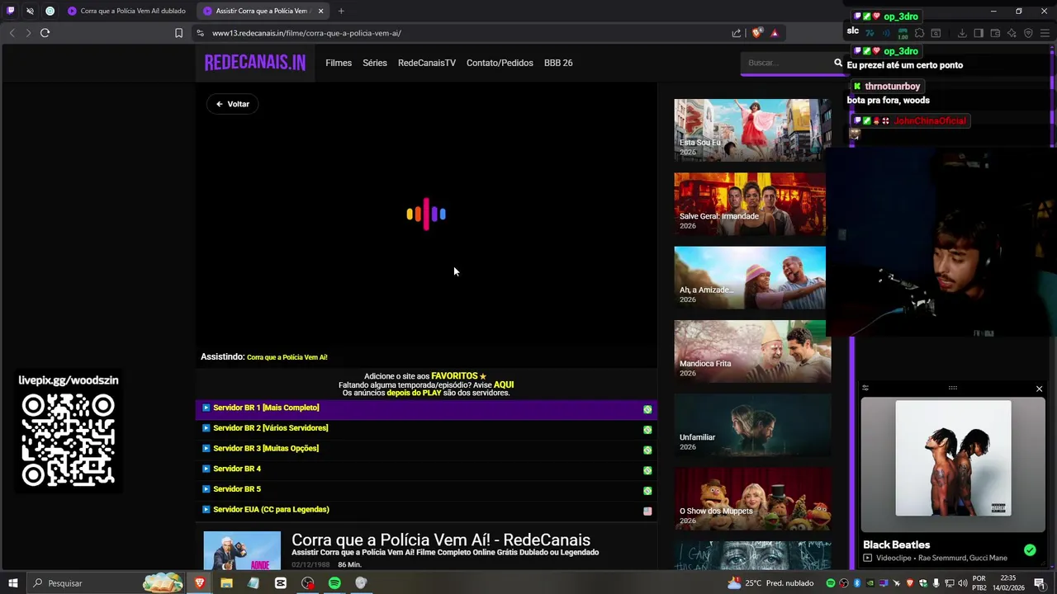Click Brazil flag icon on Servidor BR 4
The height and width of the screenshot is (594, 1057).
click(x=647, y=470)
